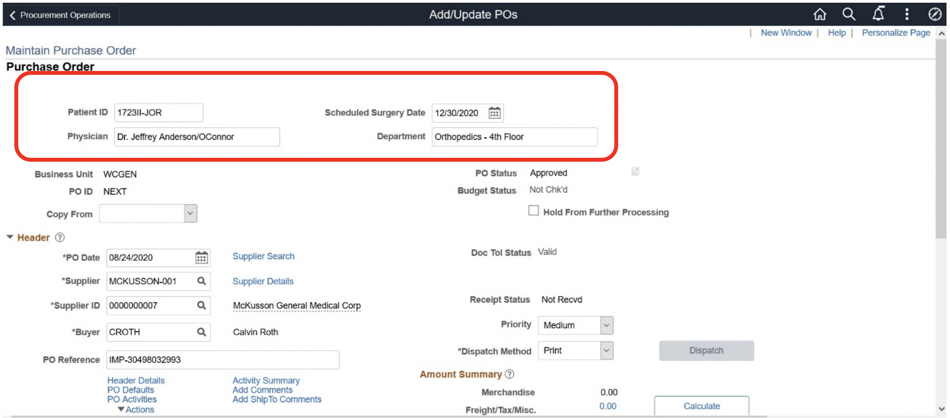The height and width of the screenshot is (418, 950).
Task: Open the global search magnifier icon
Action: coord(849,15)
